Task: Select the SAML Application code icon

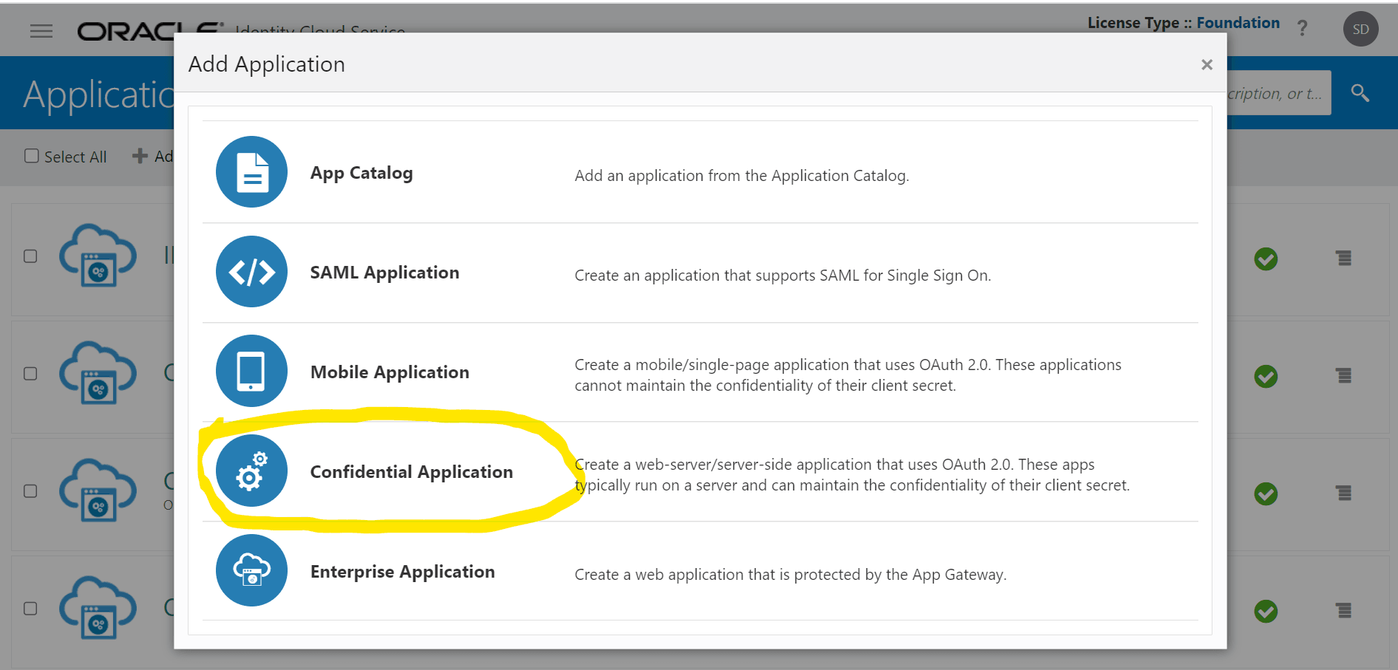Action: (x=251, y=272)
